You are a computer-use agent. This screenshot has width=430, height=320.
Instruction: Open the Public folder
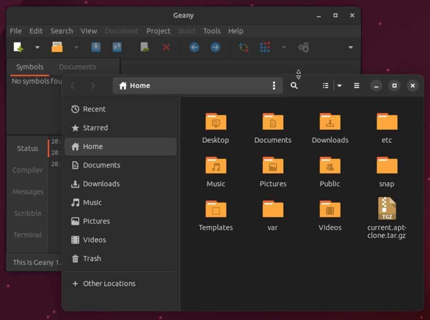pyautogui.click(x=330, y=172)
